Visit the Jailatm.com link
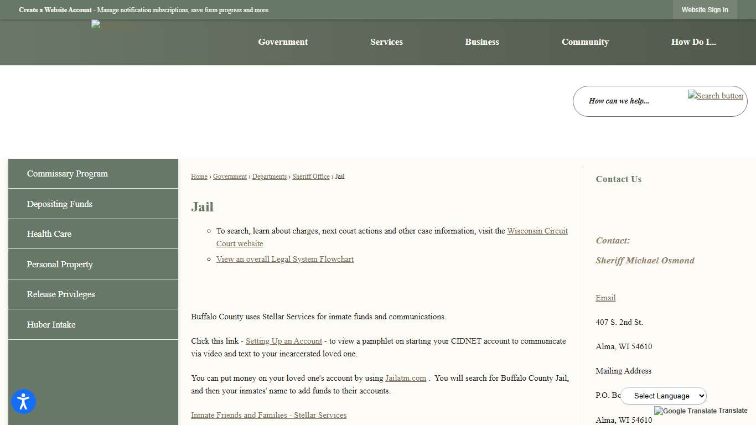Screen dimensions: 756x425 point(406,378)
